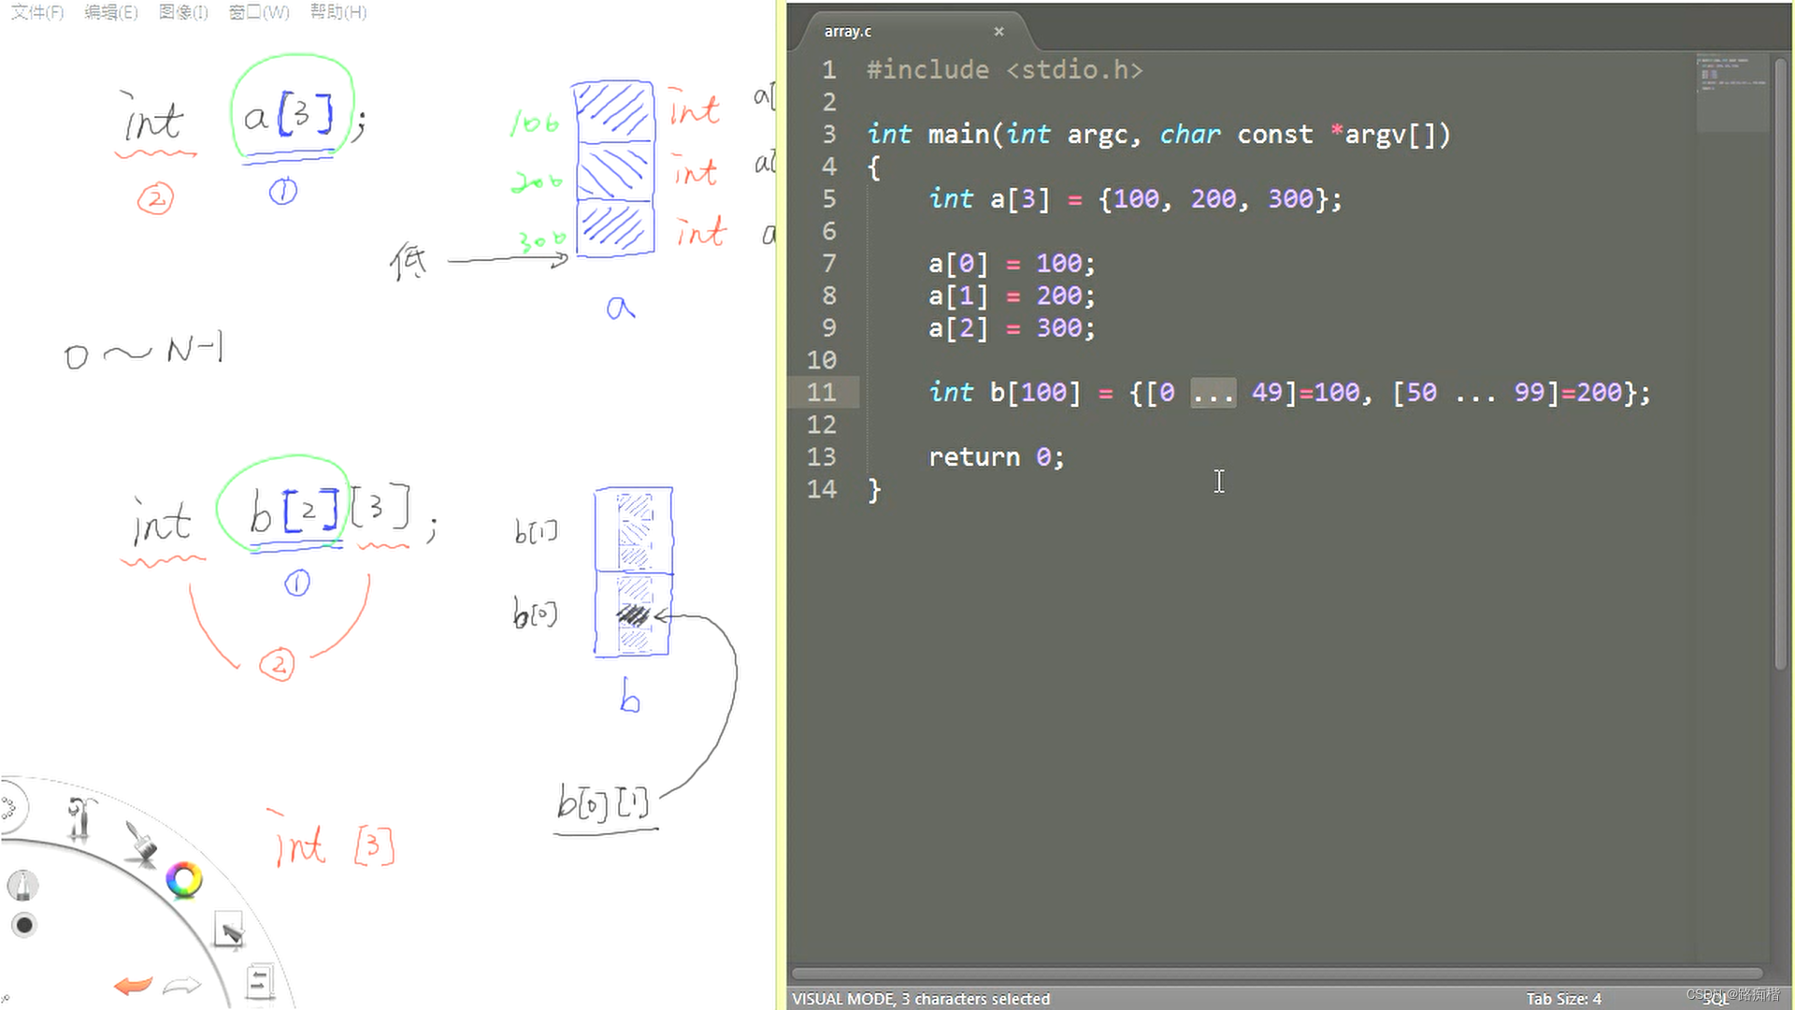This screenshot has height=1010, width=1795.
Task: Open the pages document icon
Action: click(260, 983)
